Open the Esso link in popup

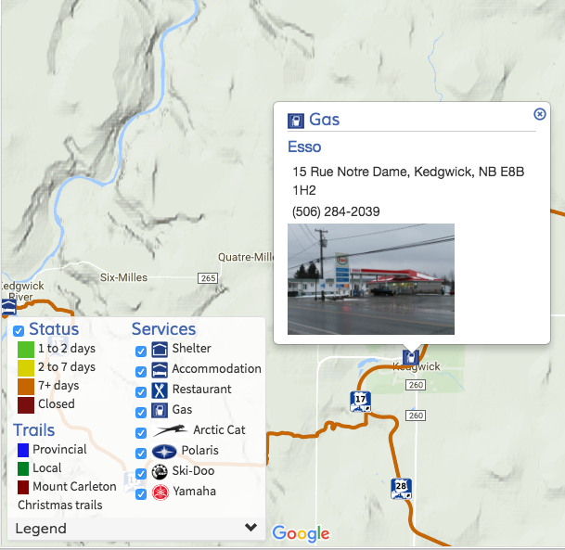(x=304, y=147)
